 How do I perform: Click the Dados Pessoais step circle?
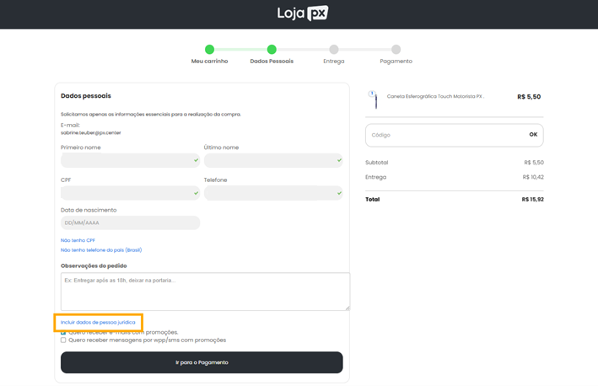pos(272,50)
